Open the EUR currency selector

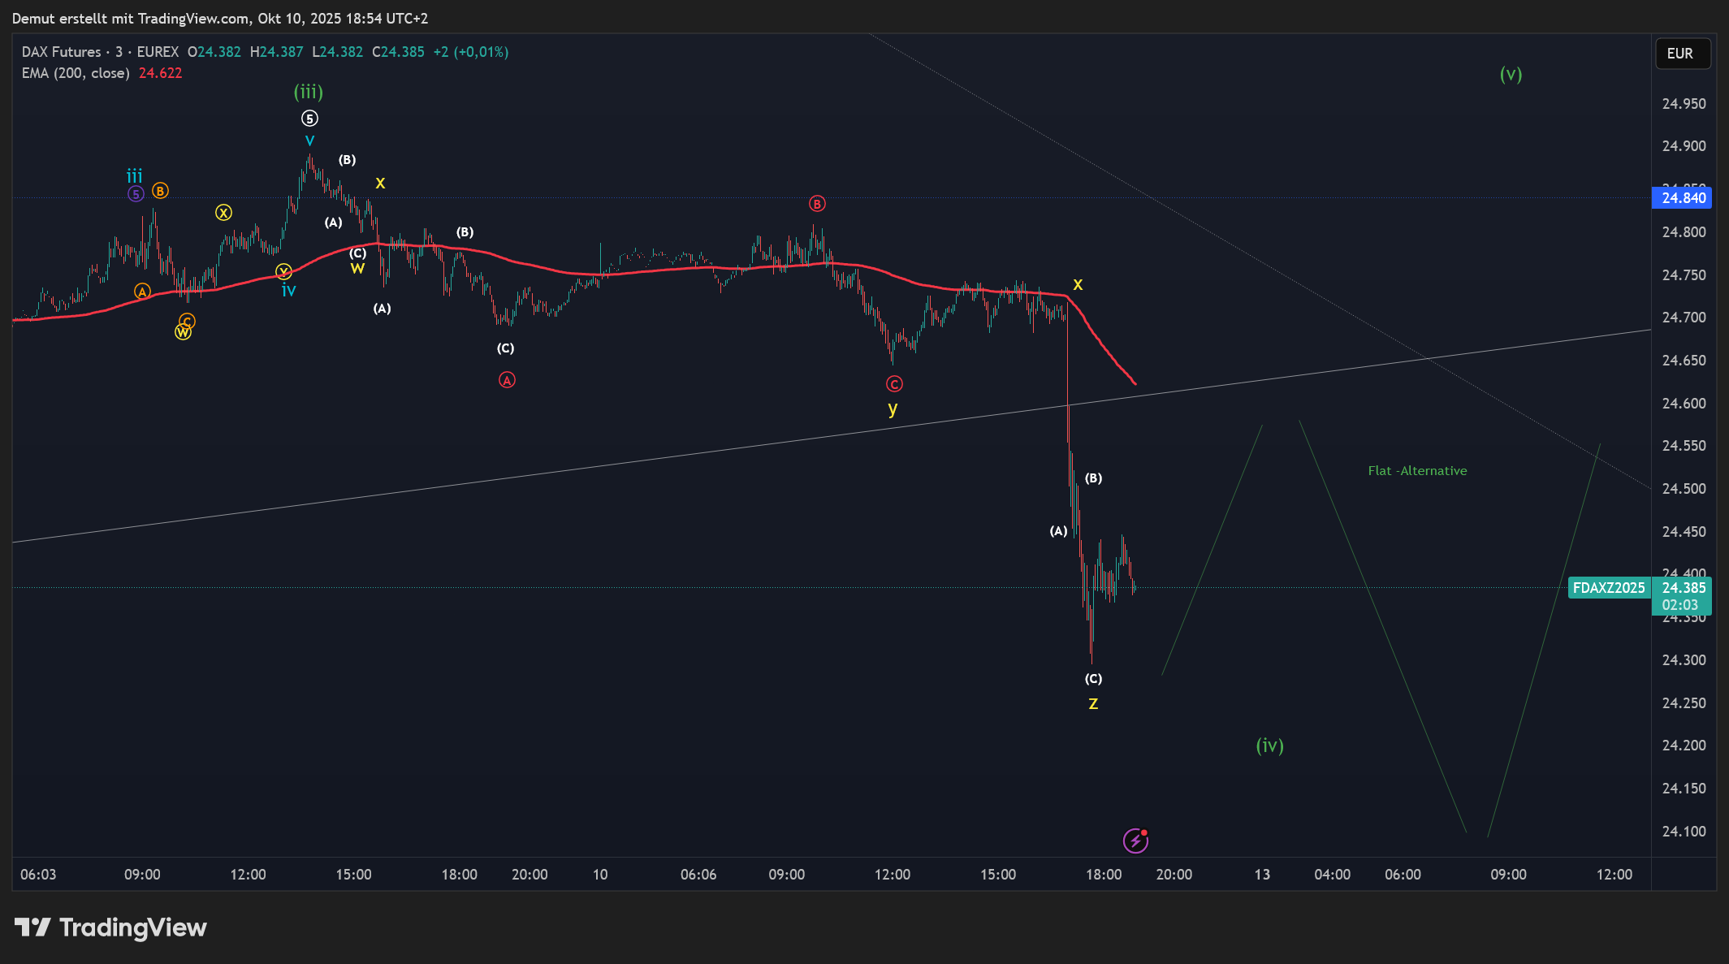(1682, 54)
